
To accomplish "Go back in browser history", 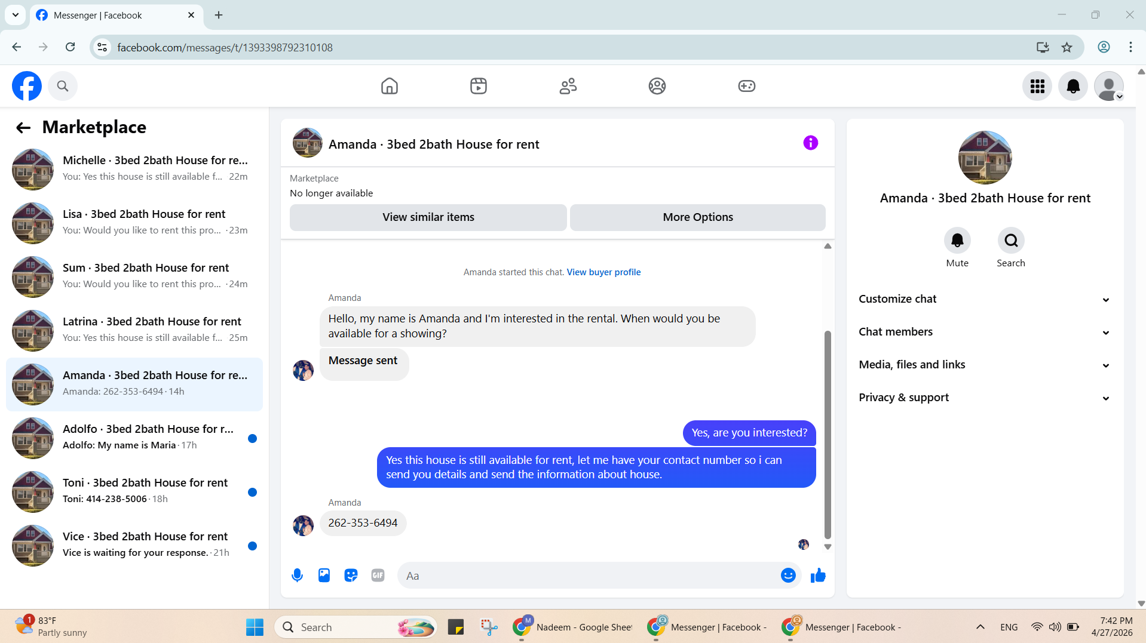I will [x=17, y=47].
